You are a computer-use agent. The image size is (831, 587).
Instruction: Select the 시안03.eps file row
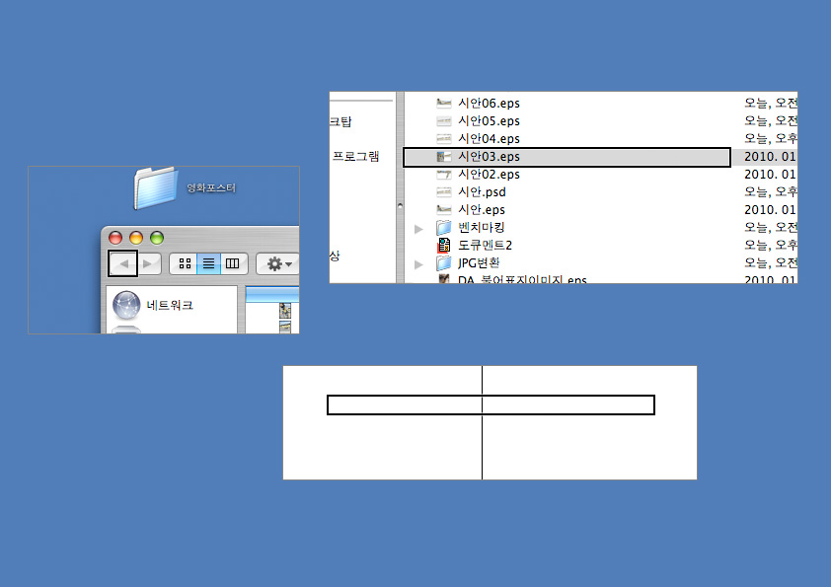567,157
